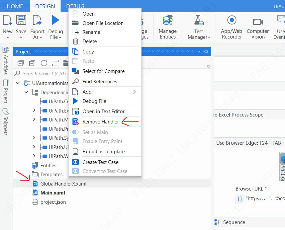Viewport: 285px width, 230px height.
Task: Expand the UiPath.UI dependency node
Action: click(34, 147)
